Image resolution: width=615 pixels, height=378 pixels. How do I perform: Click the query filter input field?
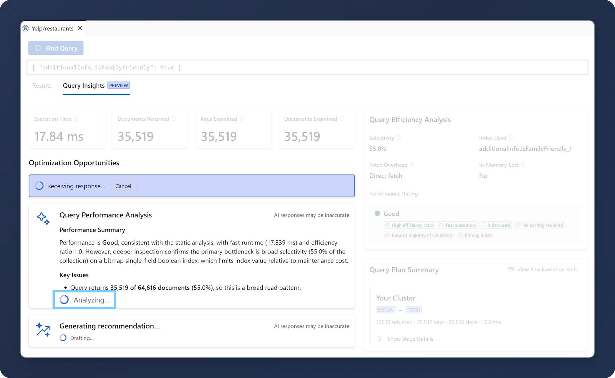[307, 68]
